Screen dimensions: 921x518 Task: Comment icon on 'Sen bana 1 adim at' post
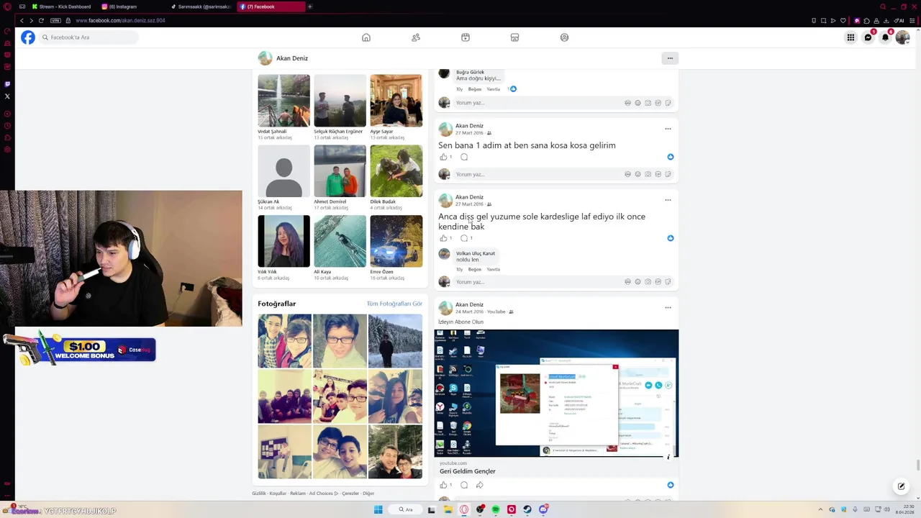pyautogui.click(x=464, y=157)
